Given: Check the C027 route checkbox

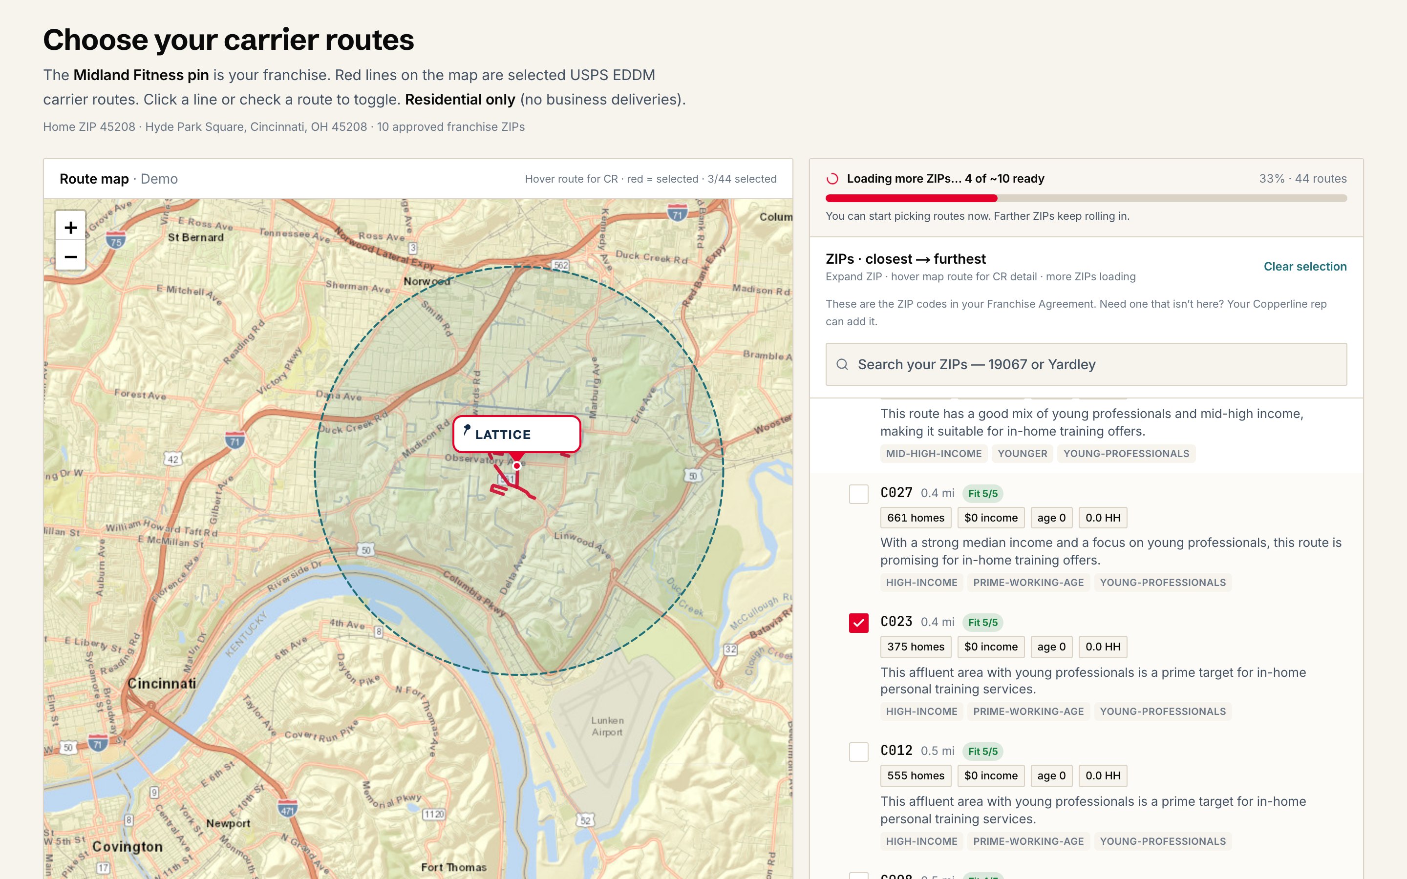Looking at the screenshot, I should (858, 494).
